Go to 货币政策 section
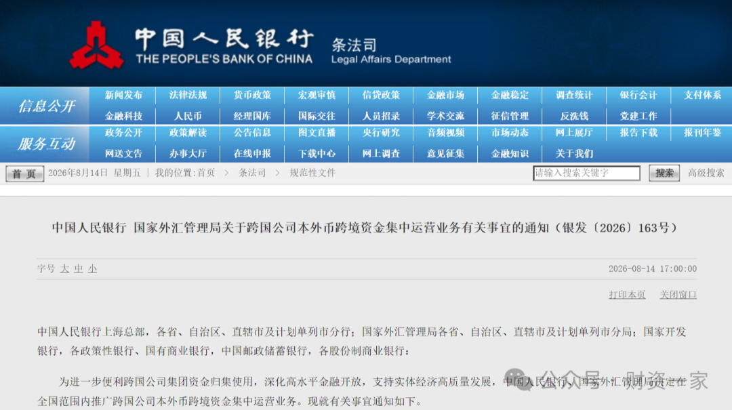Screen dimensions: 732x410 (252, 96)
